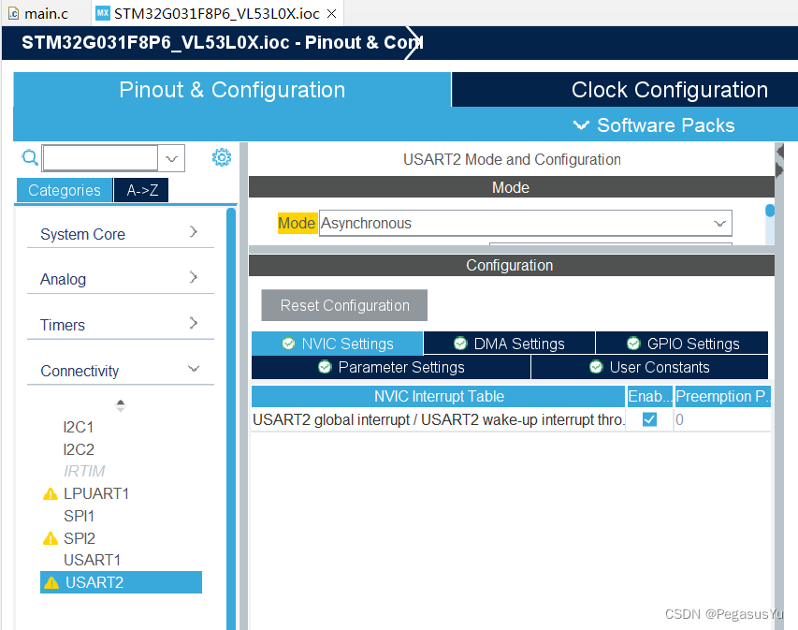798x630 pixels.
Task: Open the Pinout & Configuration tab
Action: pyautogui.click(x=232, y=90)
